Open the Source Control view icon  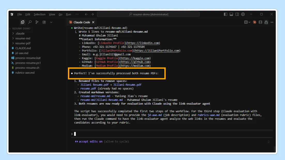pyautogui.click(x=37, y=22)
